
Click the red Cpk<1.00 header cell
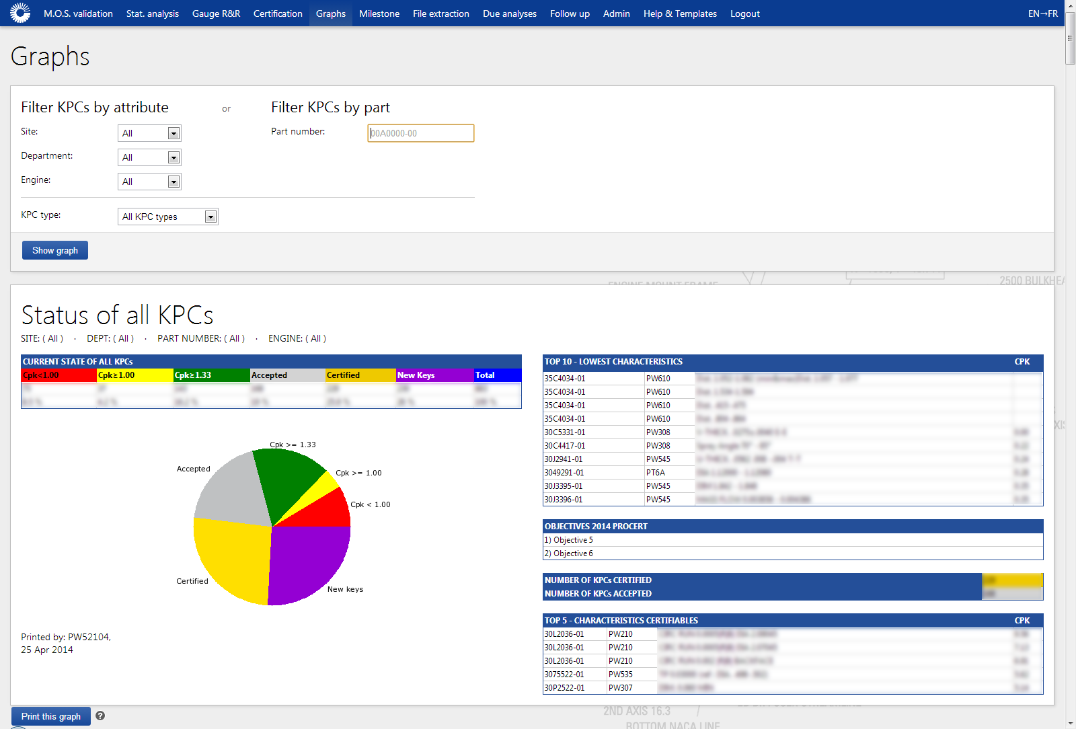coord(59,375)
